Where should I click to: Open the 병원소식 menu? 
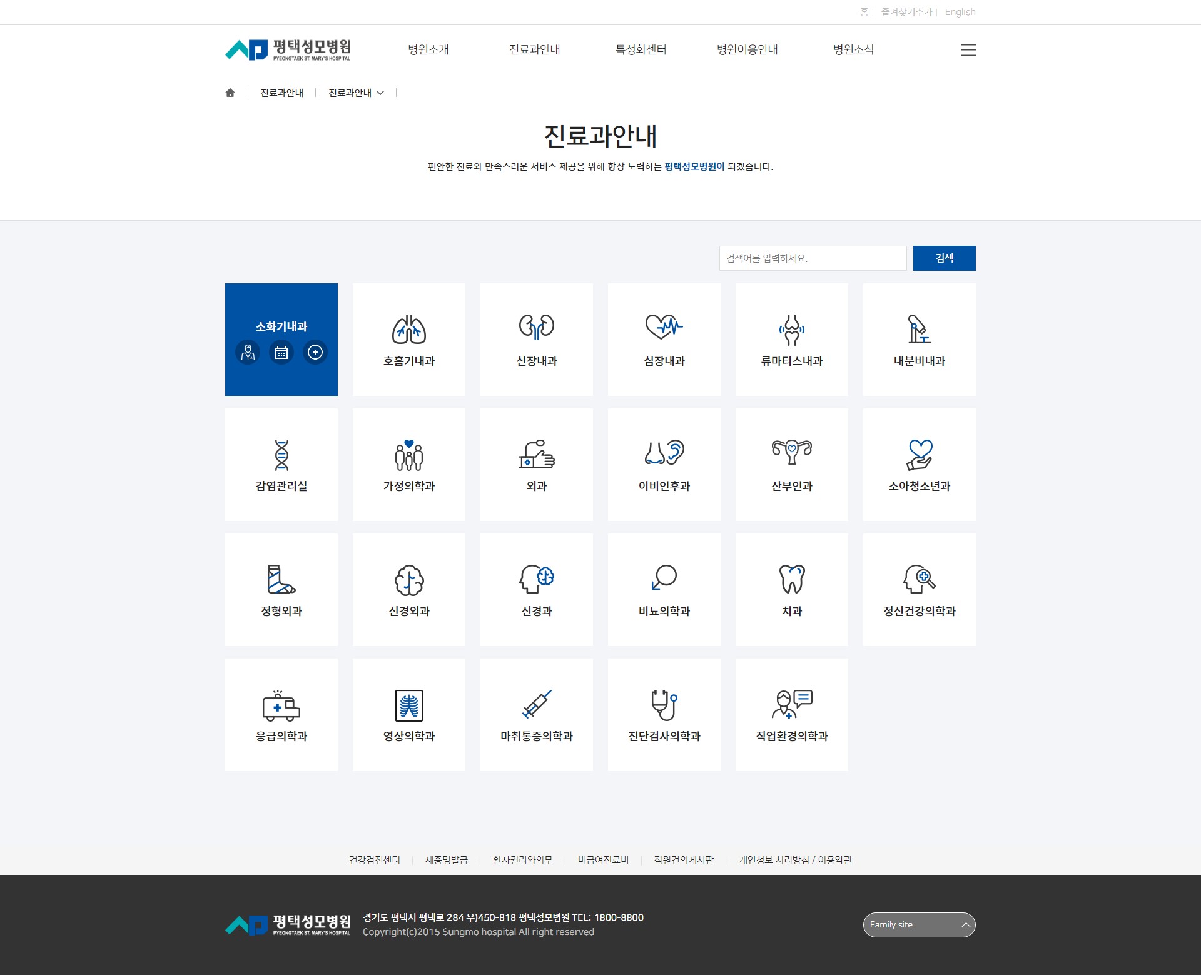point(854,49)
